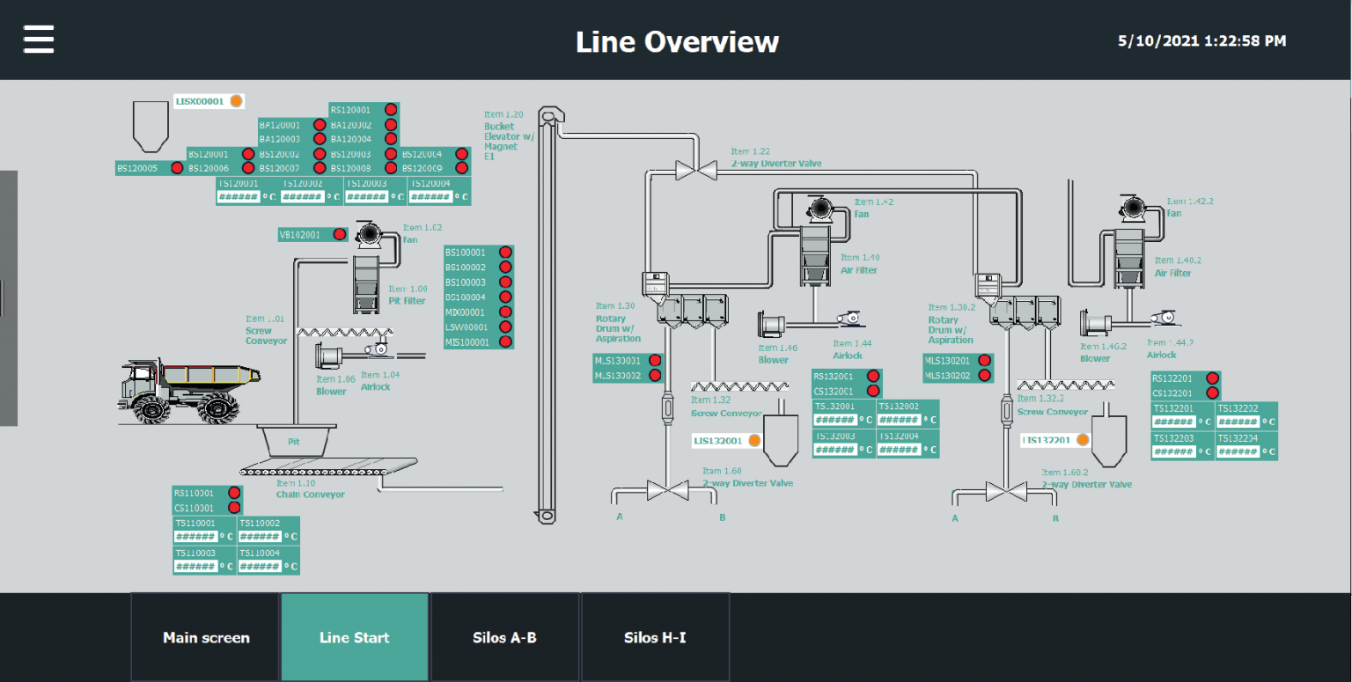1352x682 pixels.
Task: Open the Silos H-I tab
Action: (655, 637)
